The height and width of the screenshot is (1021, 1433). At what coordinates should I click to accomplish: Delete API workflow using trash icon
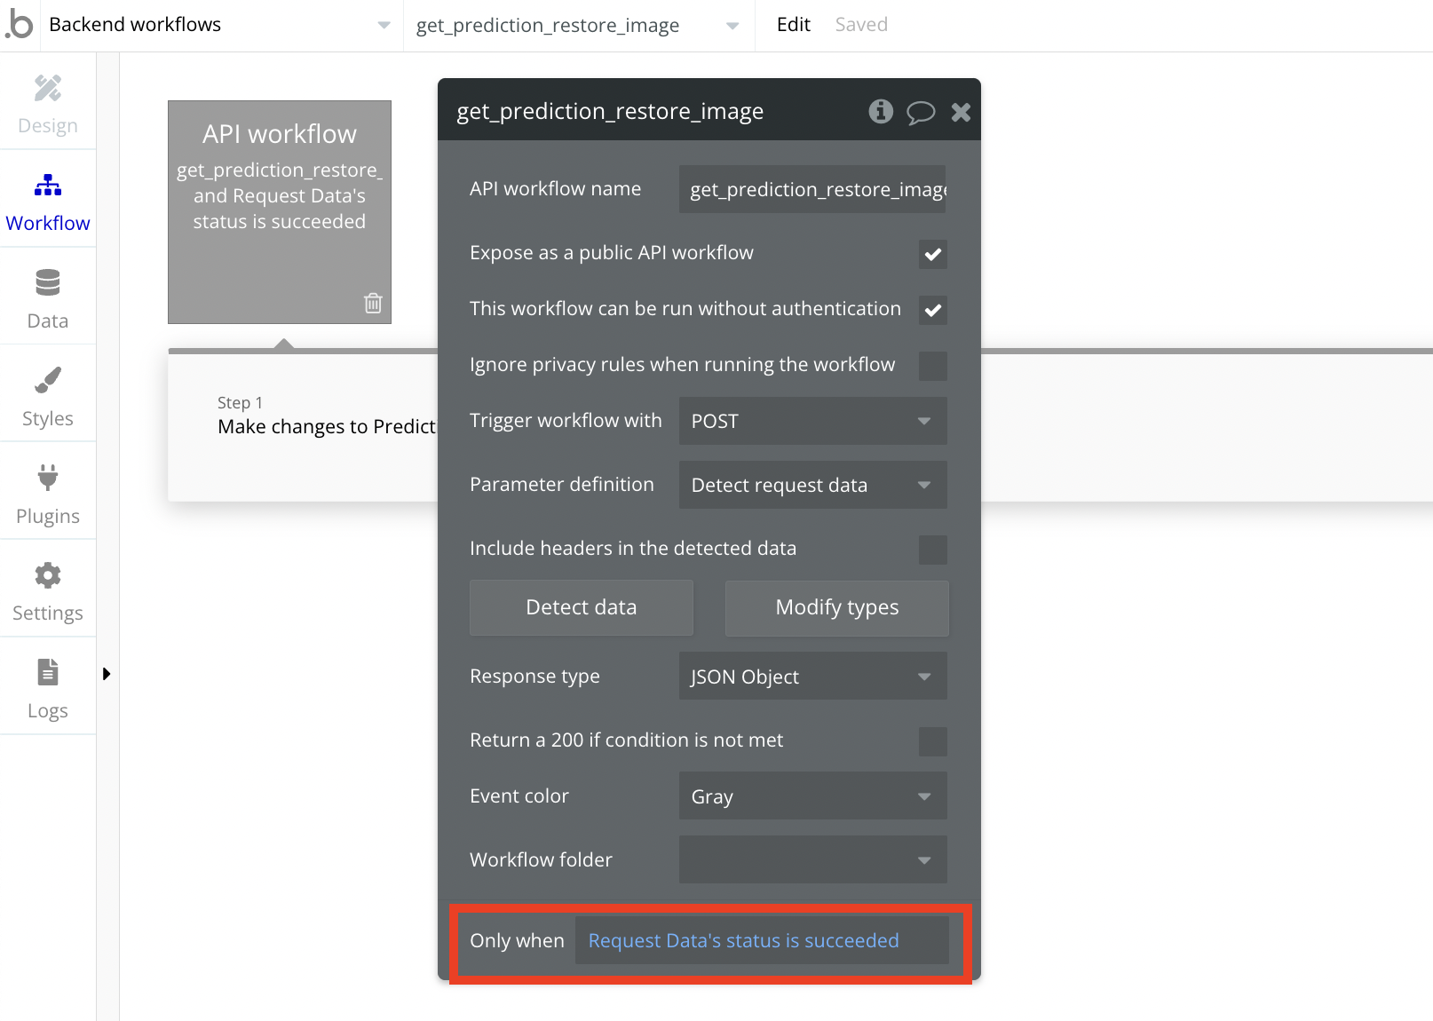tap(373, 304)
